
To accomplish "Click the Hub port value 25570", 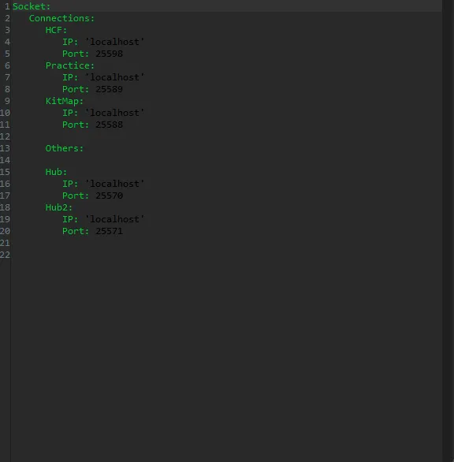I will (x=109, y=196).
